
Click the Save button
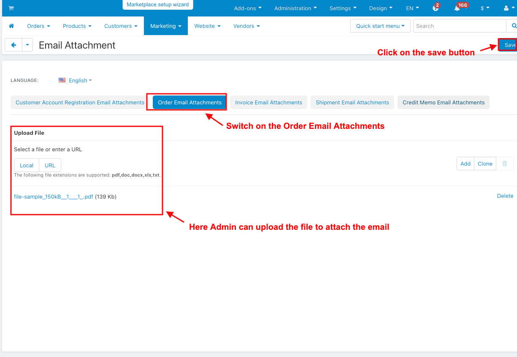tap(508, 45)
